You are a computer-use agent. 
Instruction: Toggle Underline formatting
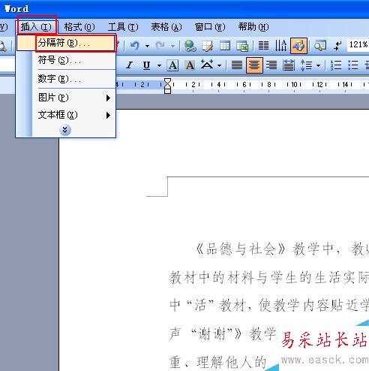146,65
